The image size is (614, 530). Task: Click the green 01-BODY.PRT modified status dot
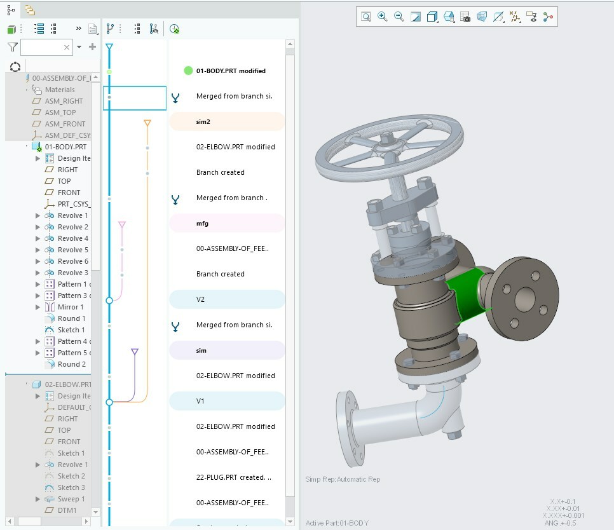(x=188, y=71)
